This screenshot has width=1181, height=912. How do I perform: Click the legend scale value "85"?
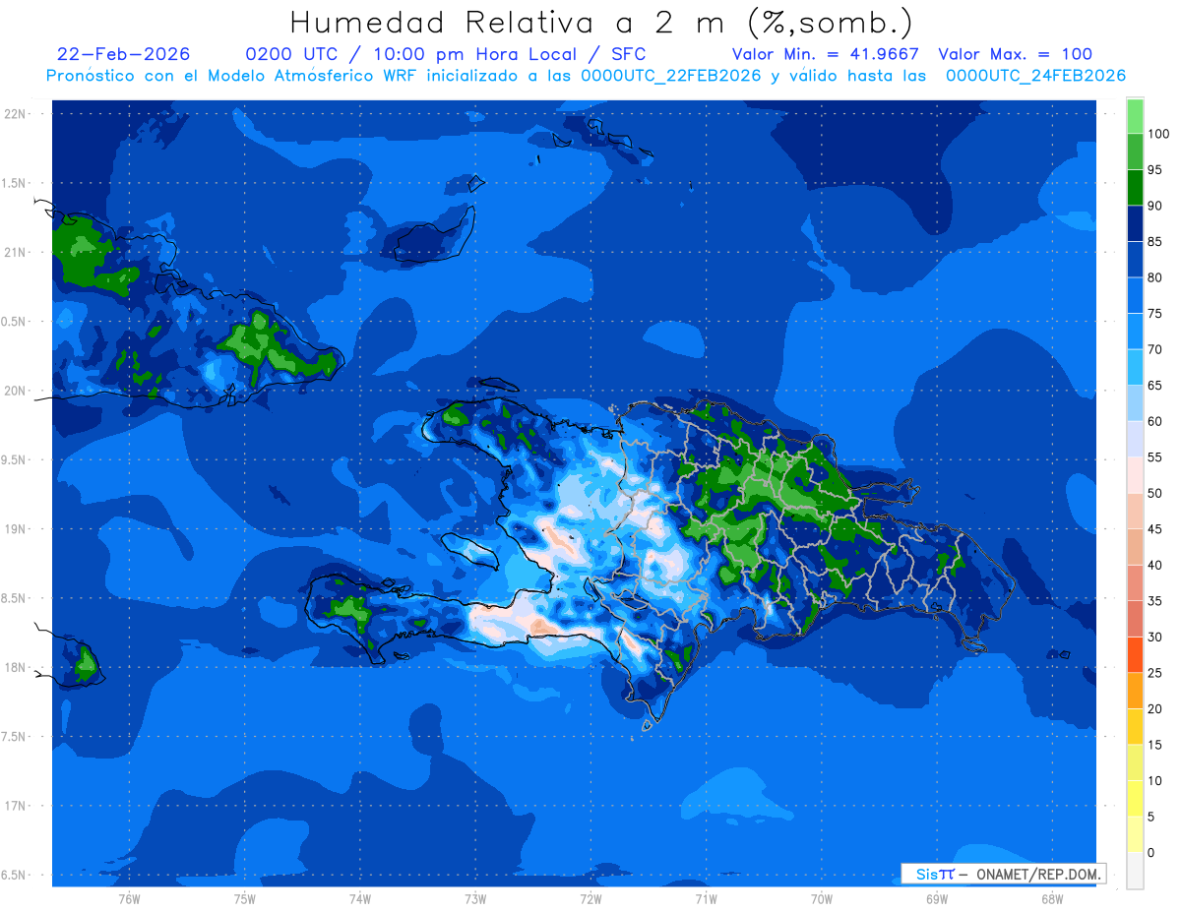(1155, 242)
